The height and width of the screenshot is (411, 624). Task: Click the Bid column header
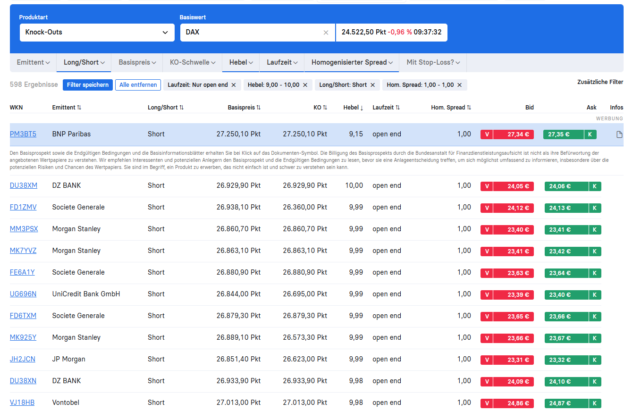530,108
